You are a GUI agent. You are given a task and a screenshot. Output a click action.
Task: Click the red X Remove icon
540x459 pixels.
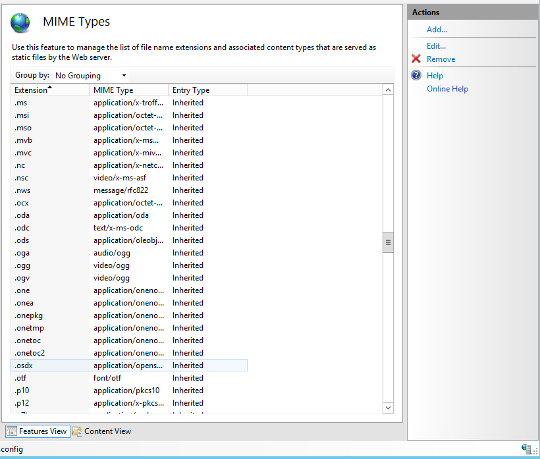(416, 59)
